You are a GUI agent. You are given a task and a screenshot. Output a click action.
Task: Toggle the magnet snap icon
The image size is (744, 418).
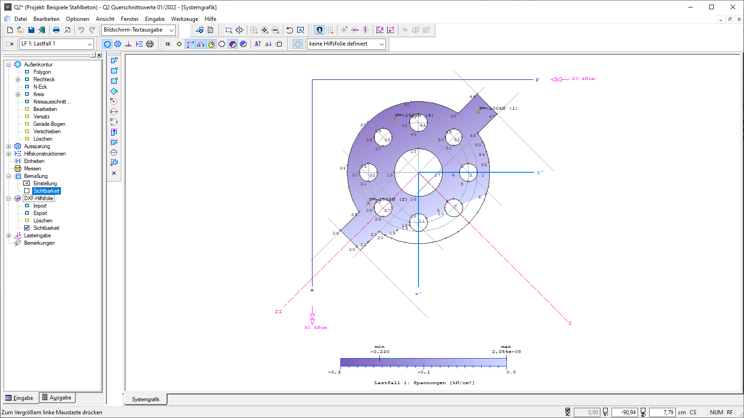(319, 30)
